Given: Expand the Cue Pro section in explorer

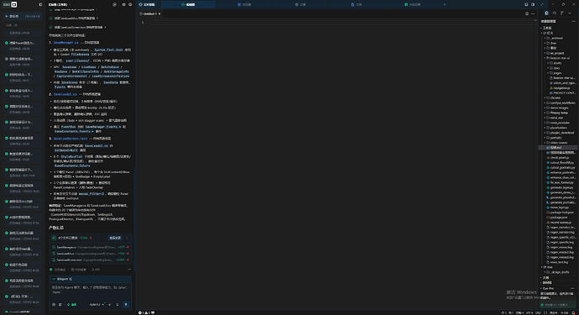Looking at the screenshot, I should [548, 288].
